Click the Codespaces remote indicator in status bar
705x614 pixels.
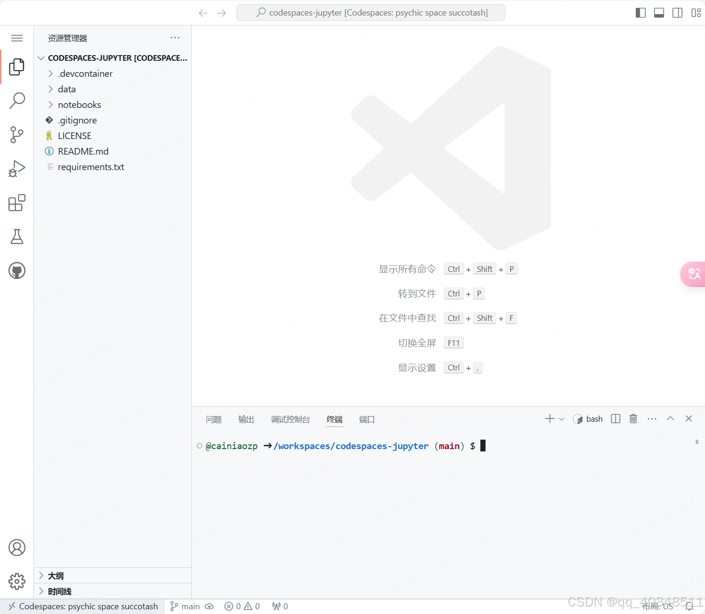coord(83,606)
